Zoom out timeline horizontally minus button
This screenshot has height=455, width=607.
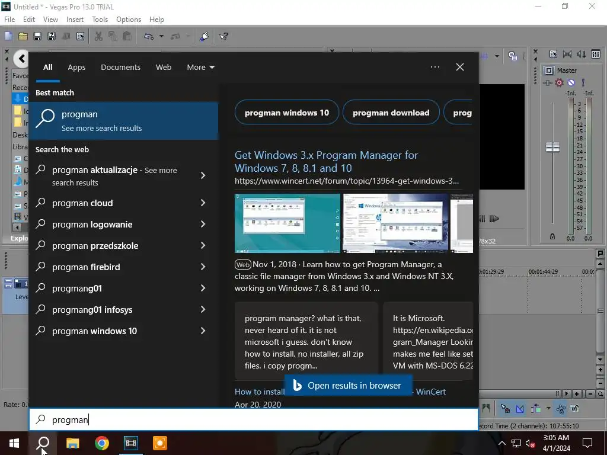click(x=590, y=394)
